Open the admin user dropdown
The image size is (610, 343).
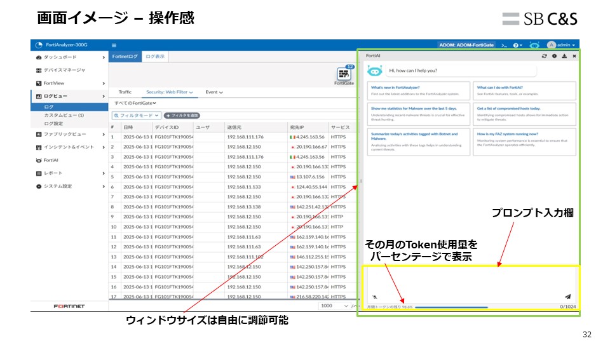coord(562,45)
